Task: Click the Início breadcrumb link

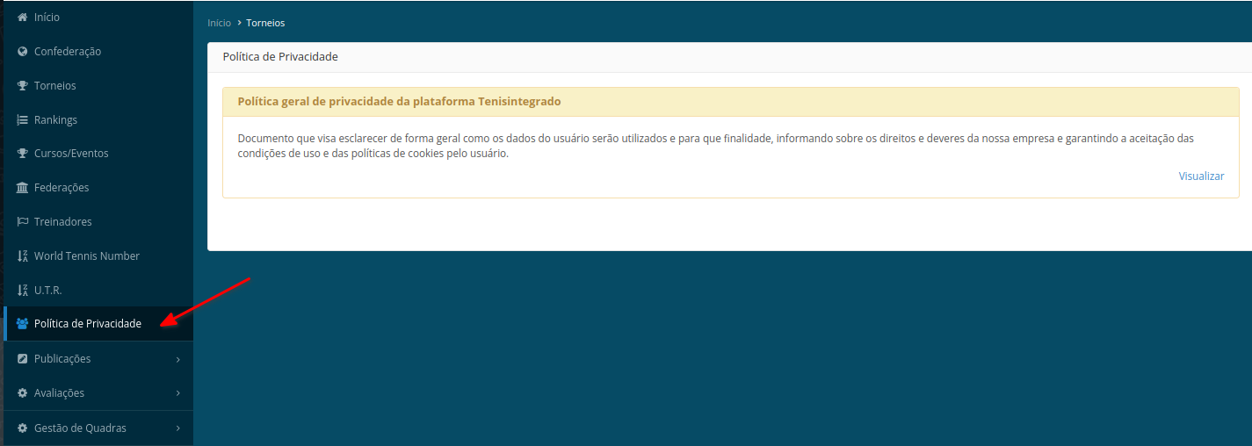Action: 219,23
